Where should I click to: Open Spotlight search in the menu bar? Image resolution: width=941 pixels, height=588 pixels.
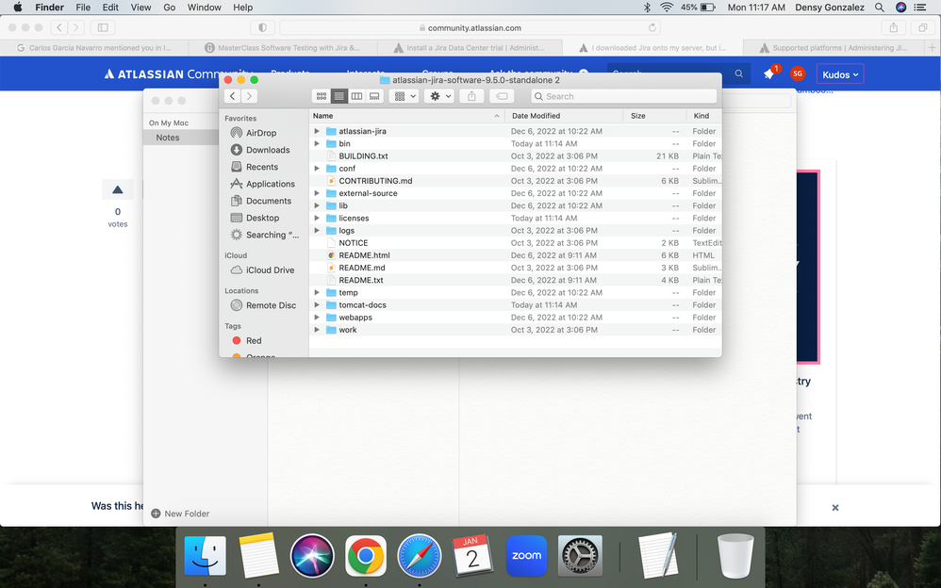[879, 8]
